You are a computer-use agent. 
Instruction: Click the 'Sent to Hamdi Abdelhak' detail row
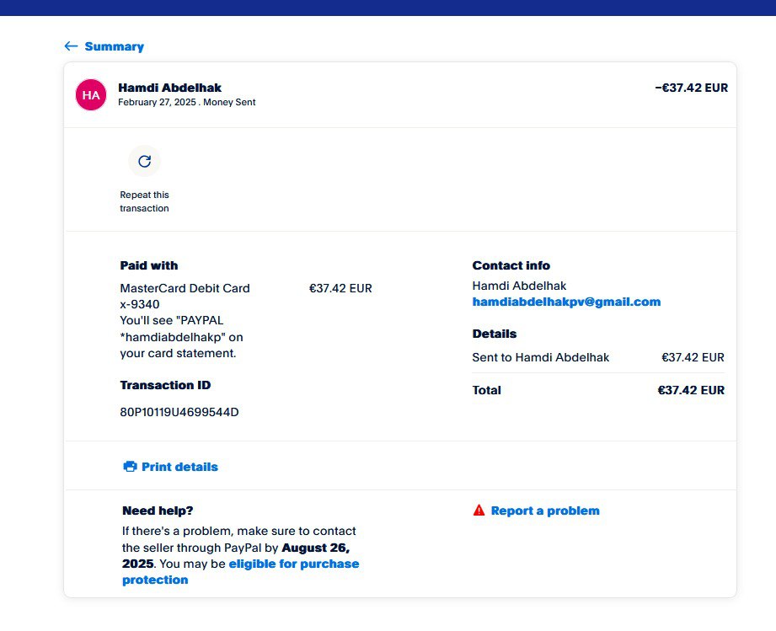[540, 357]
